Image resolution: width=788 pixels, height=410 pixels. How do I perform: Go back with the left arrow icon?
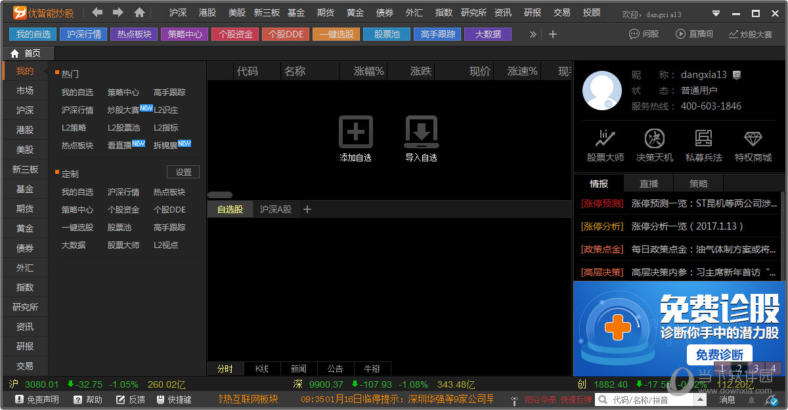(97, 12)
